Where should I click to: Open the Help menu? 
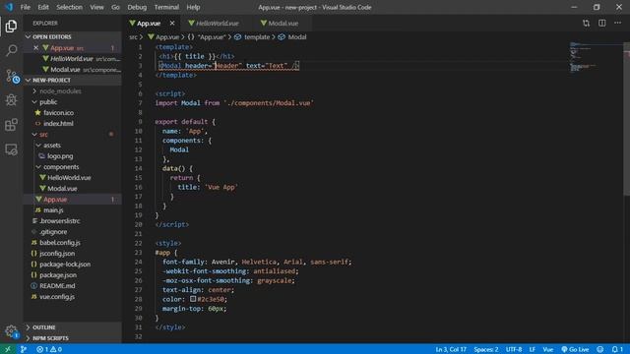click(193, 7)
